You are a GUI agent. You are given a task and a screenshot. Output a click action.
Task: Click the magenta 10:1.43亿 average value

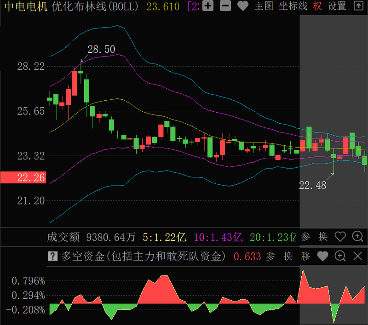click(218, 237)
